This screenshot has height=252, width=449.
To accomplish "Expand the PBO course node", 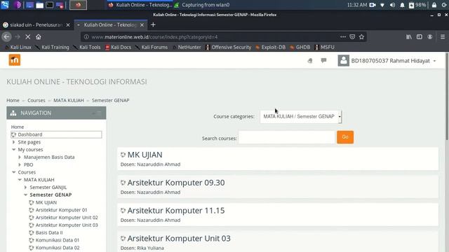I will click(20, 164).
